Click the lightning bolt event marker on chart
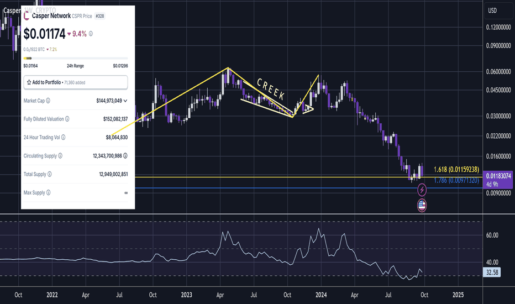The width and height of the screenshot is (515, 304). click(422, 190)
